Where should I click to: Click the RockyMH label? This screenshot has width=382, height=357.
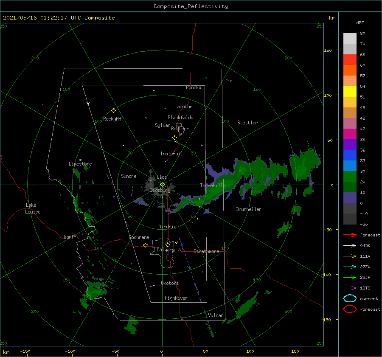pyautogui.click(x=112, y=119)
